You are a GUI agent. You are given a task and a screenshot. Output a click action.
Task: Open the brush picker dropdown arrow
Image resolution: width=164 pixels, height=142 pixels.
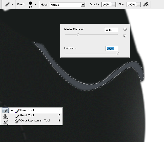coord(36,4)
